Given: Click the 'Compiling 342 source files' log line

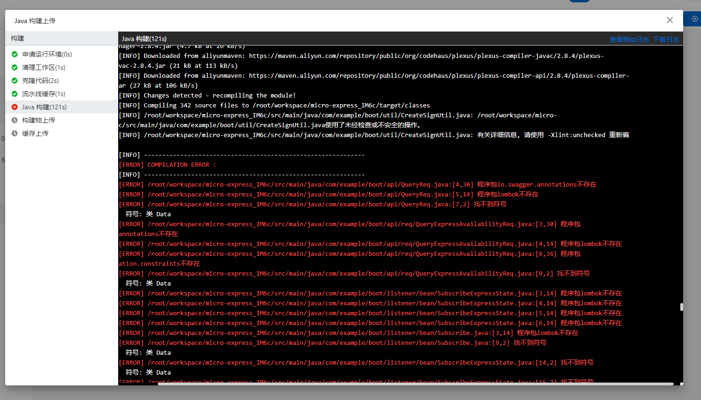Looking at the screenshot, I should point(274,105).
